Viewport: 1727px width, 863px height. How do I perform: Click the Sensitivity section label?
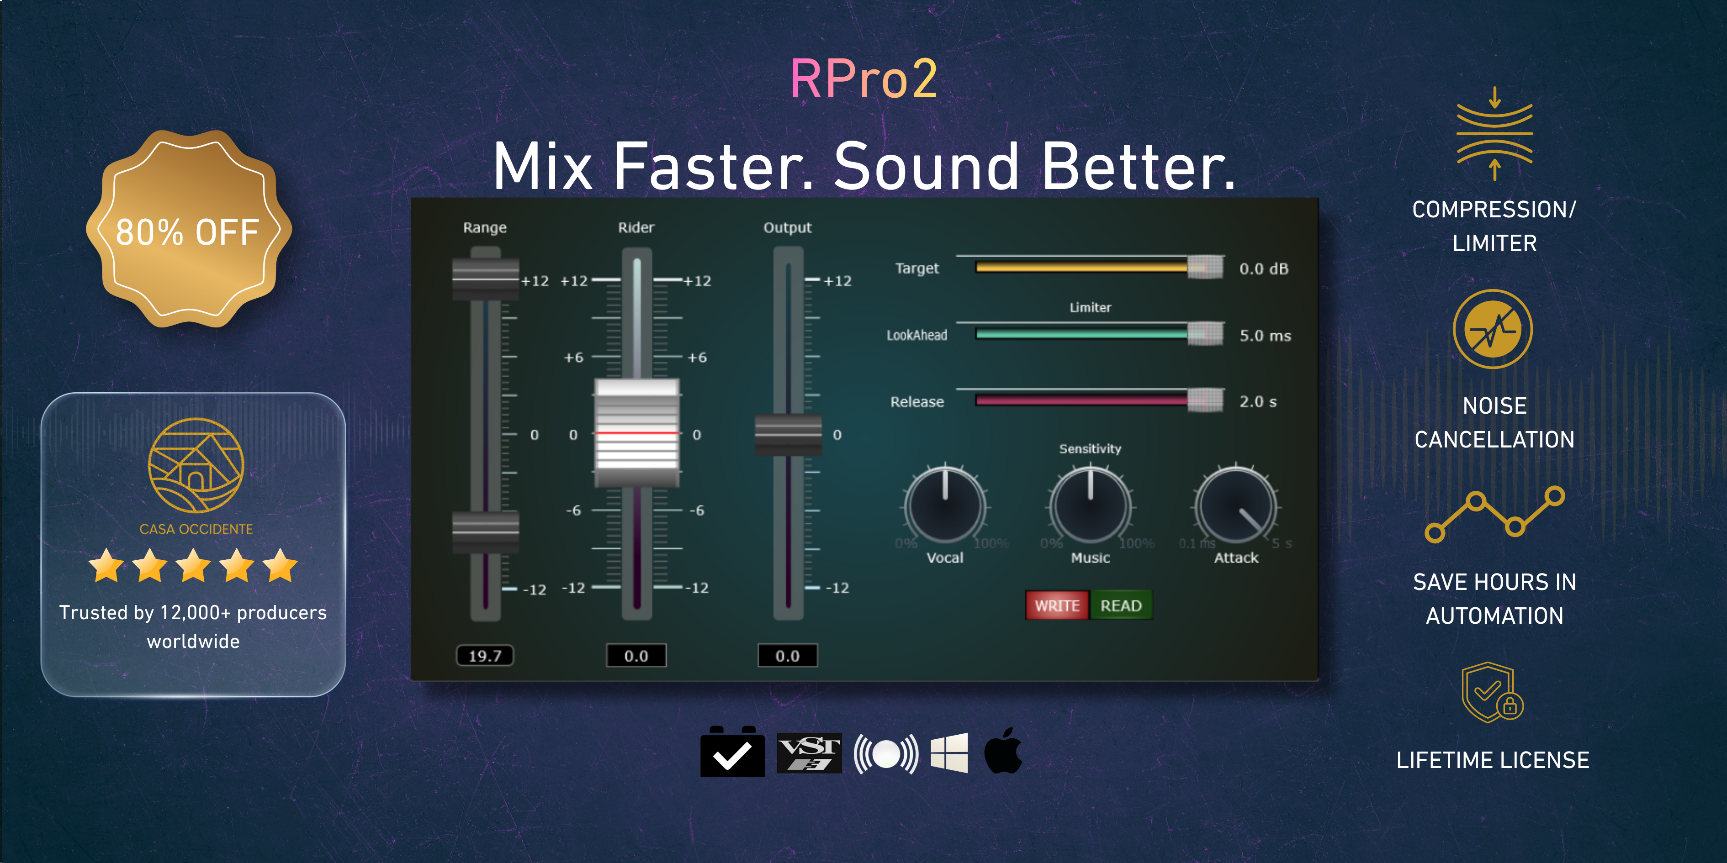point(1090,448)
